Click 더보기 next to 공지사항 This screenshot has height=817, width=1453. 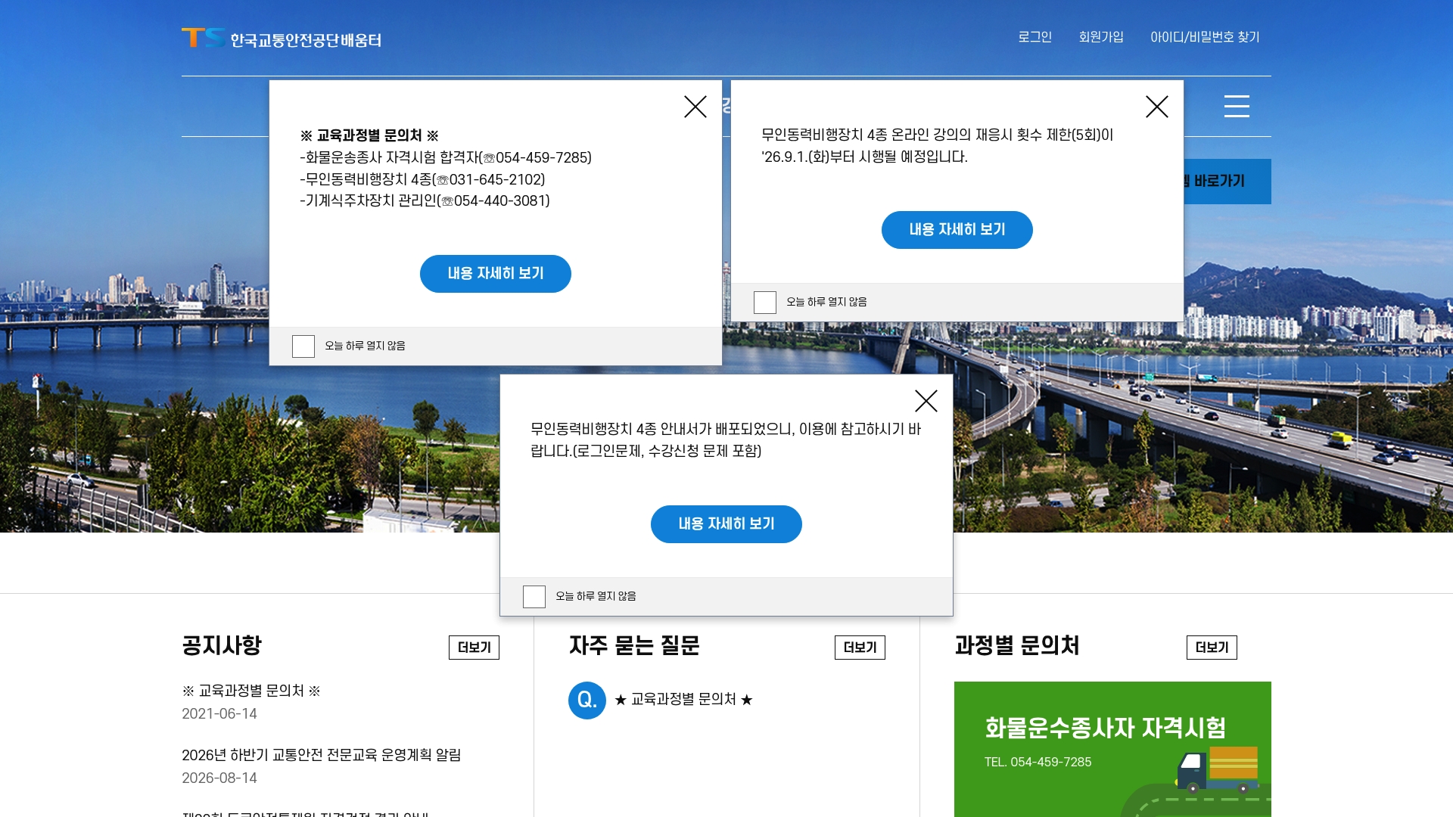474,648
